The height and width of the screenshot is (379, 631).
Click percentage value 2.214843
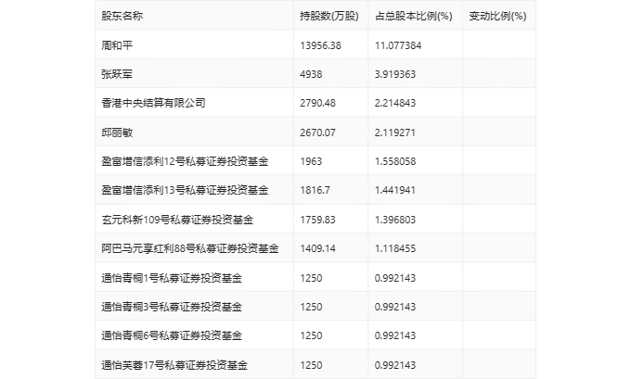[x=395, y=103]
